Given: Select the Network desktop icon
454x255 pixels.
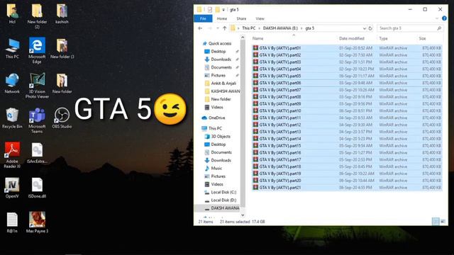Looking at the screenshot, I should point(12,84).
